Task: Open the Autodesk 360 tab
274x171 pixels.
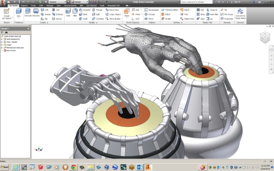Action: click(113, 6)
